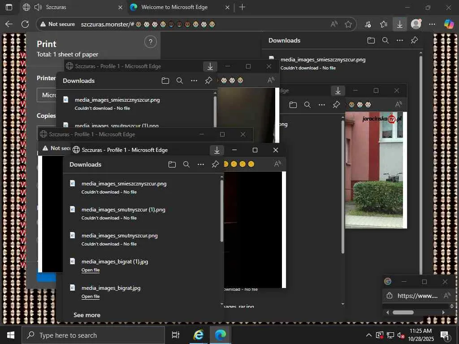Open the Windows Start menu
The width and height of the screenshot is (459, 344).
[x=10, y=335]
